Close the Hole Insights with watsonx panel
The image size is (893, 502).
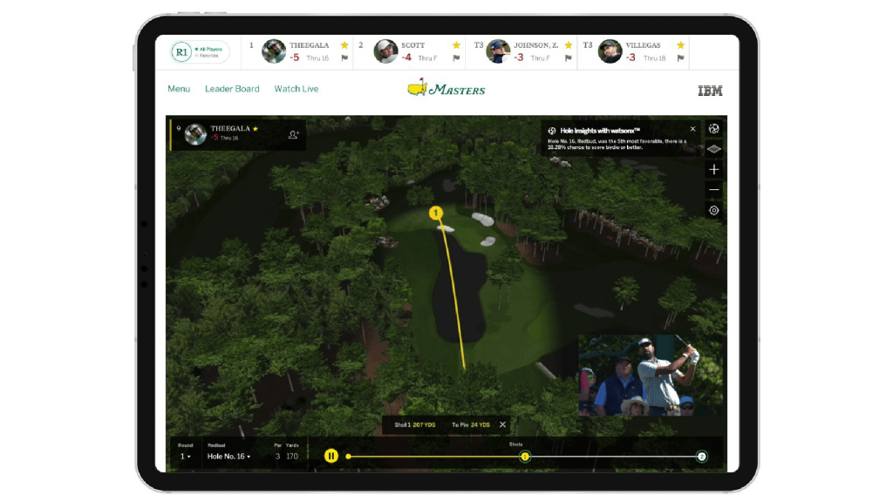click(692, 129)
